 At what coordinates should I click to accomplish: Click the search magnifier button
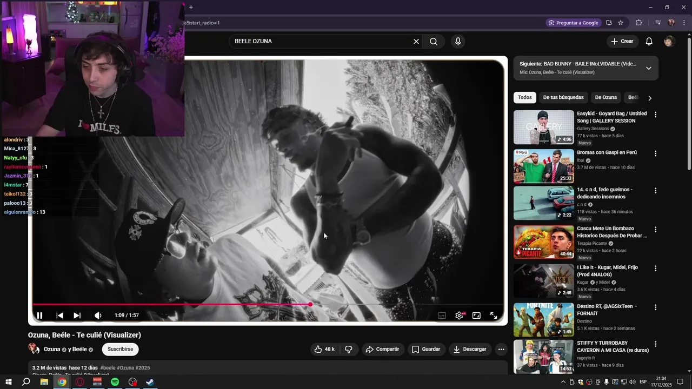click(434, 41)
